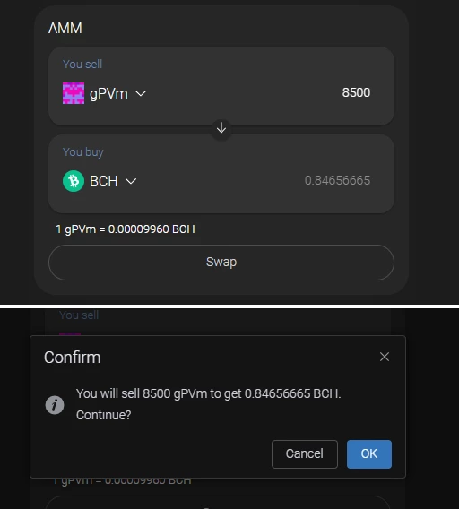Close the Confirm dialog with X
This screenshot has width=459, height=509.
(385, 357)
